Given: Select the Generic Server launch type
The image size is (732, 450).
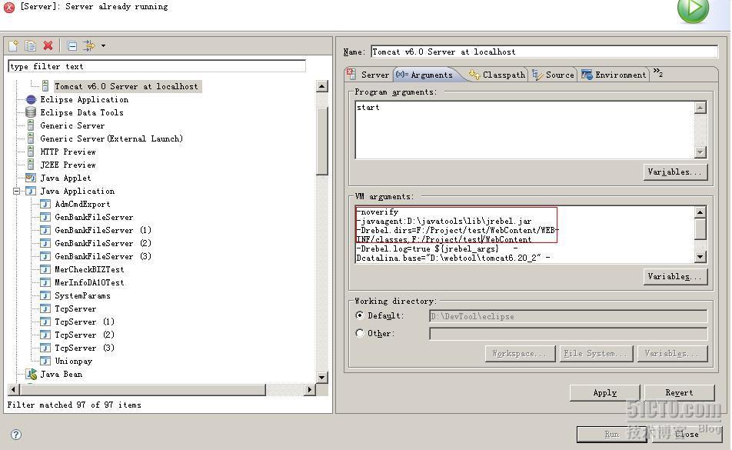Looking at the screenshot, I should pos(72,125).
